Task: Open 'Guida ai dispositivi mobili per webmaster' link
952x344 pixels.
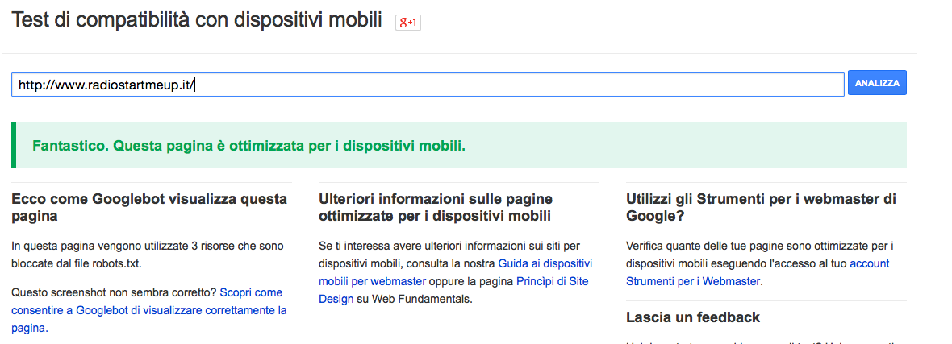Action: pos(455,272)
